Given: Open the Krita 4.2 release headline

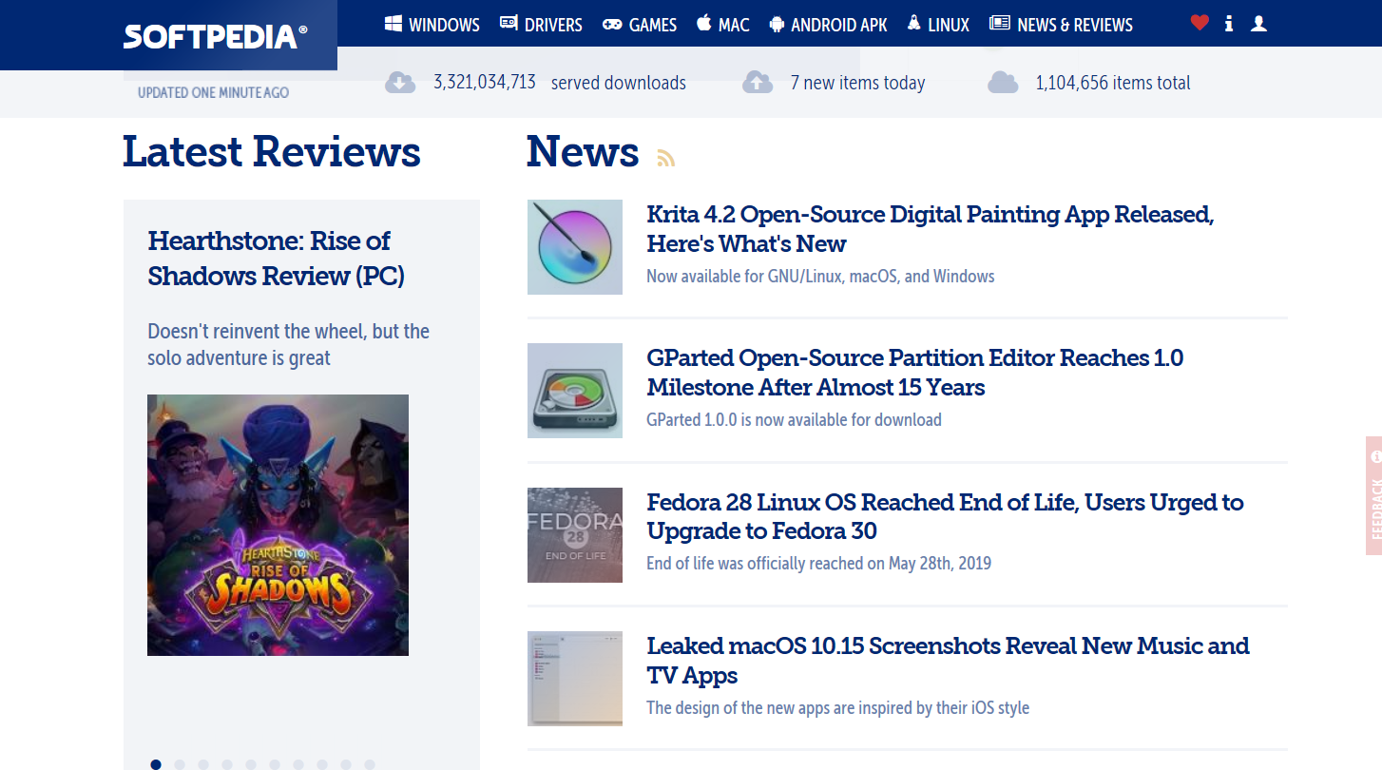Looking at the screenshot, I should 931,229.
